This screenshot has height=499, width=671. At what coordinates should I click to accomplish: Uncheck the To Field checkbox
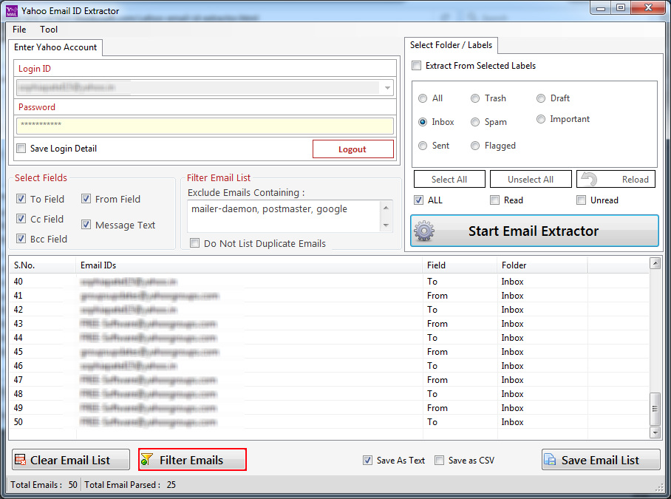[21, 199]
